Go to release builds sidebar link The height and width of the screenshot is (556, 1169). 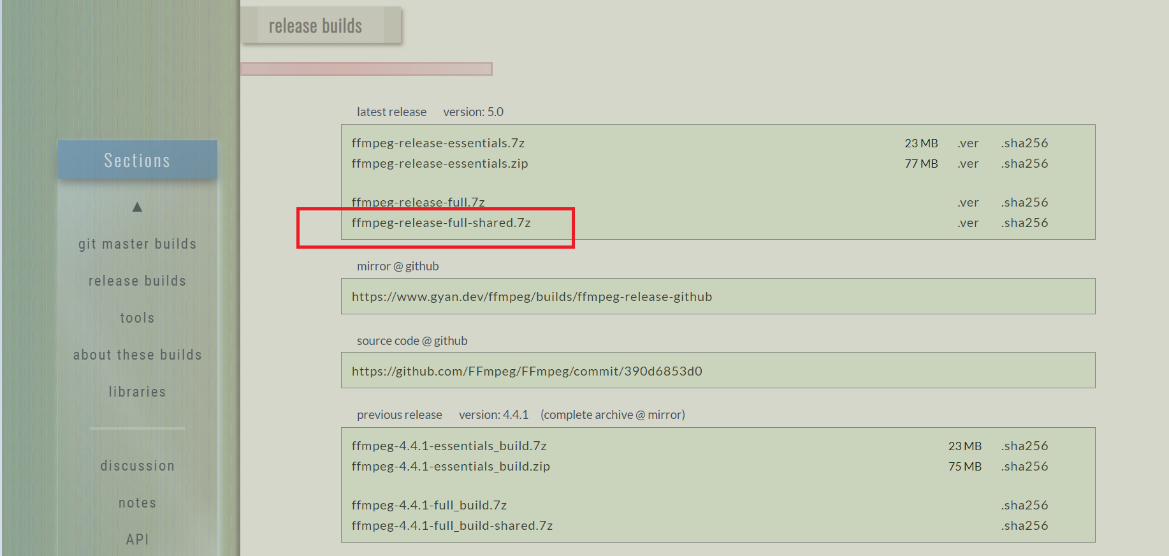point(137,281)
